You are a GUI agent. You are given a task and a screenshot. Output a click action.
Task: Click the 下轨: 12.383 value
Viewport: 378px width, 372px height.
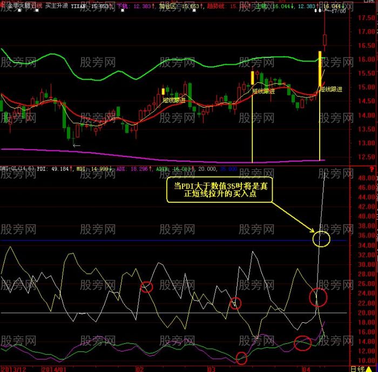135,6
